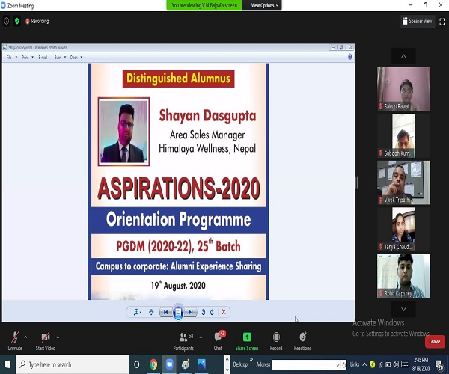Click the Actual Size fit icon
Image resolution: width=449 pixels, height=374 pixels.
click(x=151, y=312)
